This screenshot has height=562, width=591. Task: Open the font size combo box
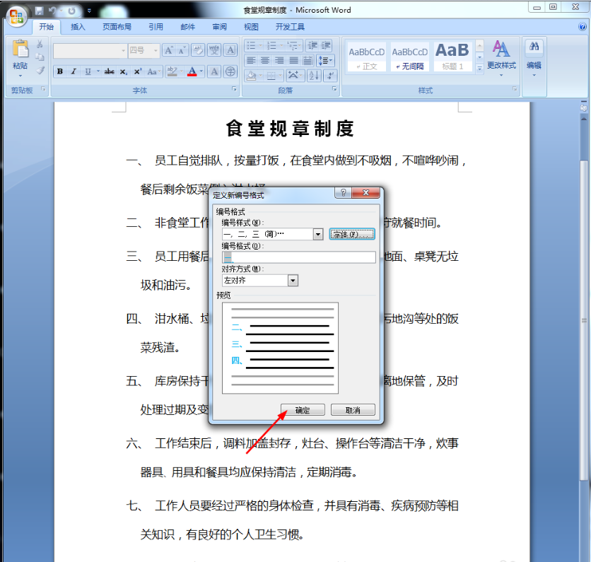tap(156, 50)
